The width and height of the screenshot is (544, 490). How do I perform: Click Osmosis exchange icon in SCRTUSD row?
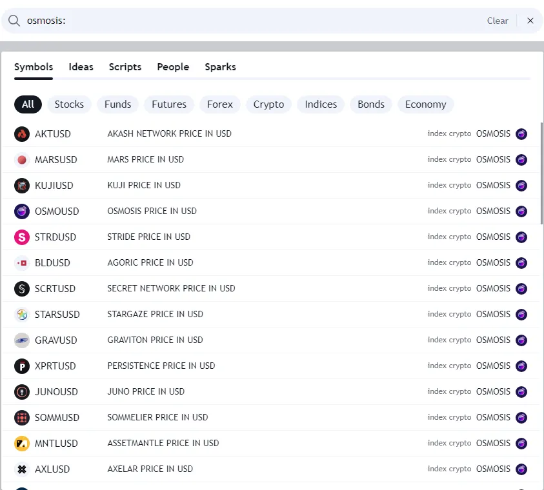pyautogui.click(x=521, y=289)
